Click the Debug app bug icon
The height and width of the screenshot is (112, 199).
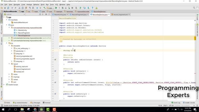(x=62, y=8)
